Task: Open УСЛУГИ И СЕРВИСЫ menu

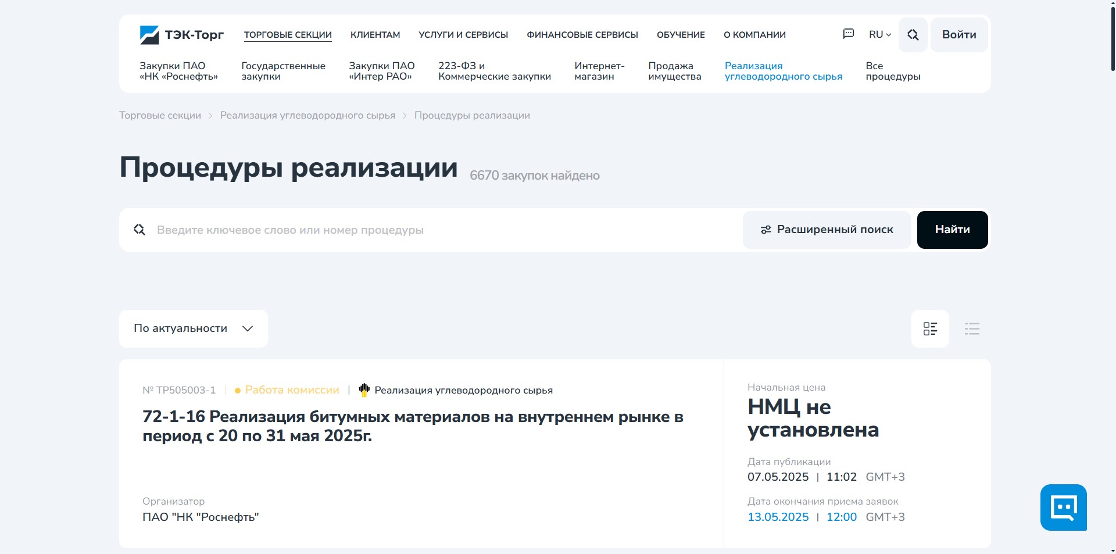Action: tap(463, 35)
